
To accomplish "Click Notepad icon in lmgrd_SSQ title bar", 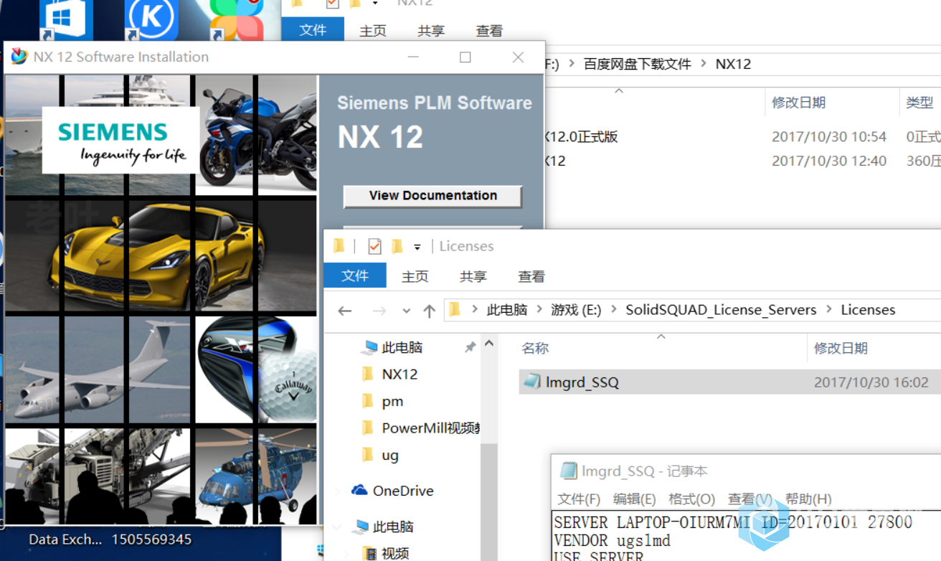I will [568, 471].
